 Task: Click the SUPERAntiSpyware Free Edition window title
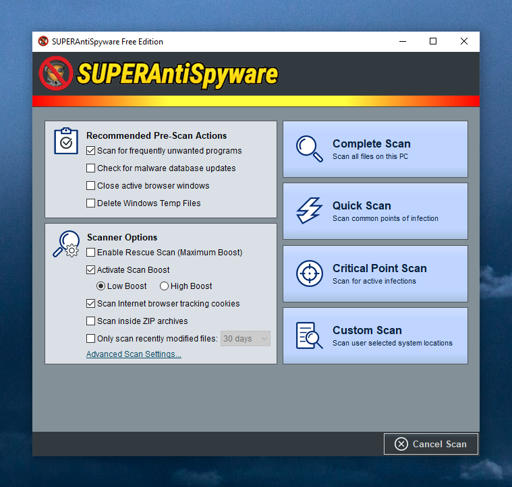pos(107,42)
